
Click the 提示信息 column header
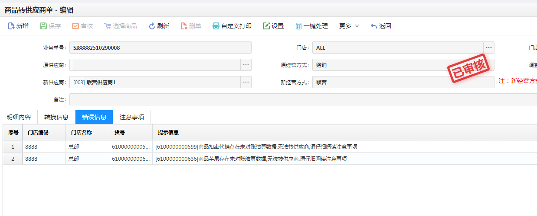[168, 133]
